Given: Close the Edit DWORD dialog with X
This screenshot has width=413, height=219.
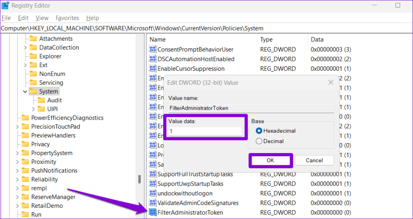Looking at the screenshot, I should coord(331,83).
